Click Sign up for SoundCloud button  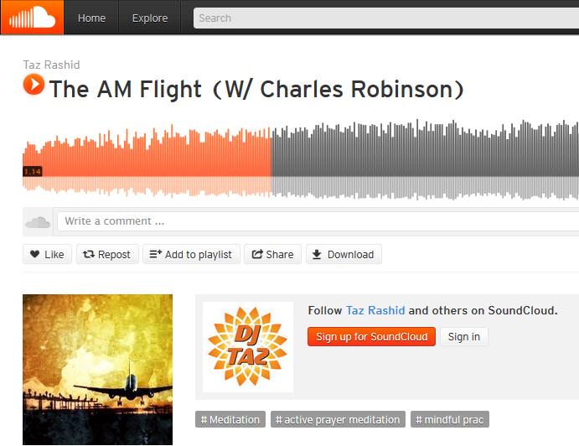point(371,337)
